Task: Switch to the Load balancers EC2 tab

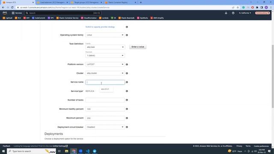Action: click(x=52, y=3)
